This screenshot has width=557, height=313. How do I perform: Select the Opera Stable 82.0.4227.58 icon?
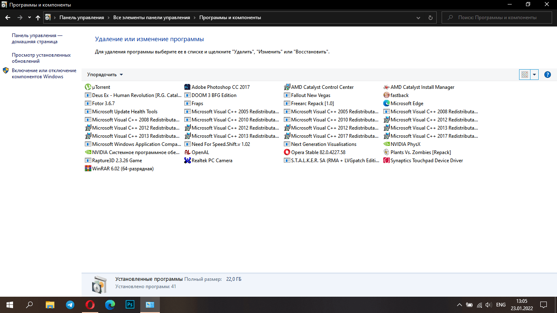tap(287, 152)
